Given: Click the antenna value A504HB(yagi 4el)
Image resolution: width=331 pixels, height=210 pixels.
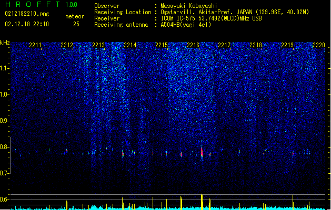Looking at the screenshot, I should (186, 25).
